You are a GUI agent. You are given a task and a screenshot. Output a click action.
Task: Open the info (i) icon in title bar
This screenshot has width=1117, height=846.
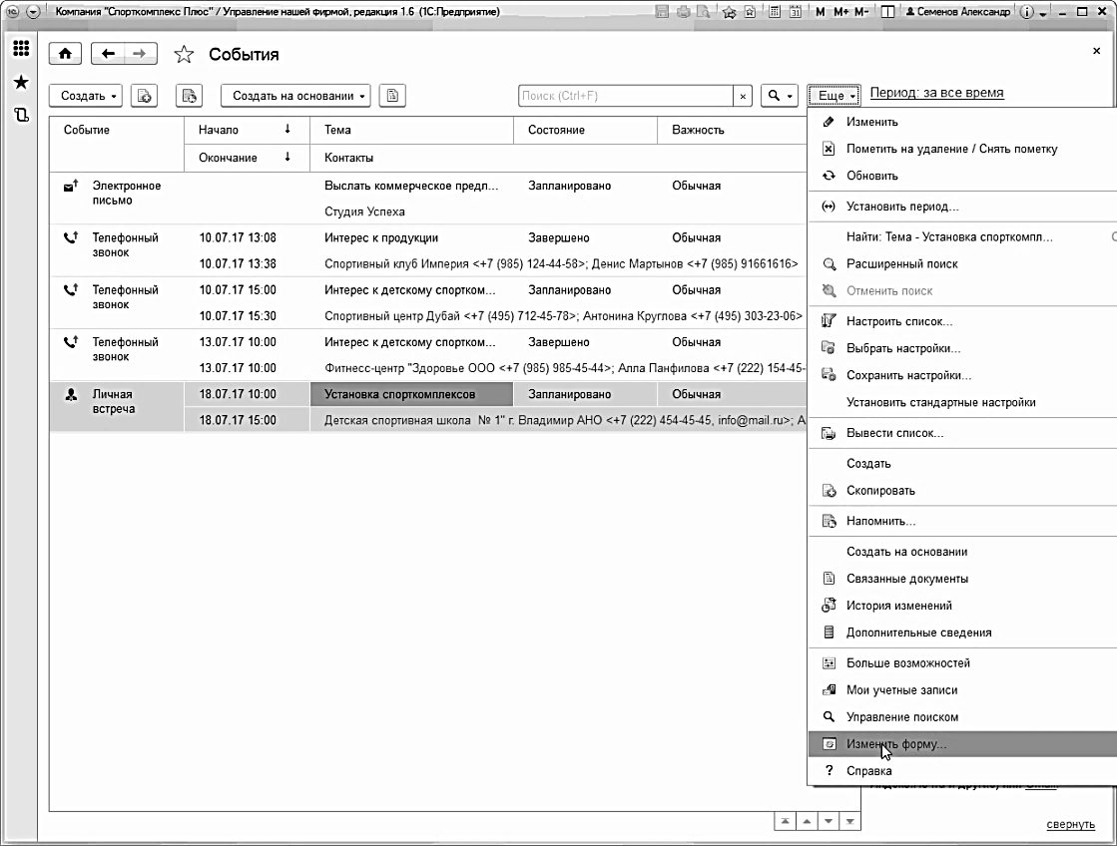1026,11
